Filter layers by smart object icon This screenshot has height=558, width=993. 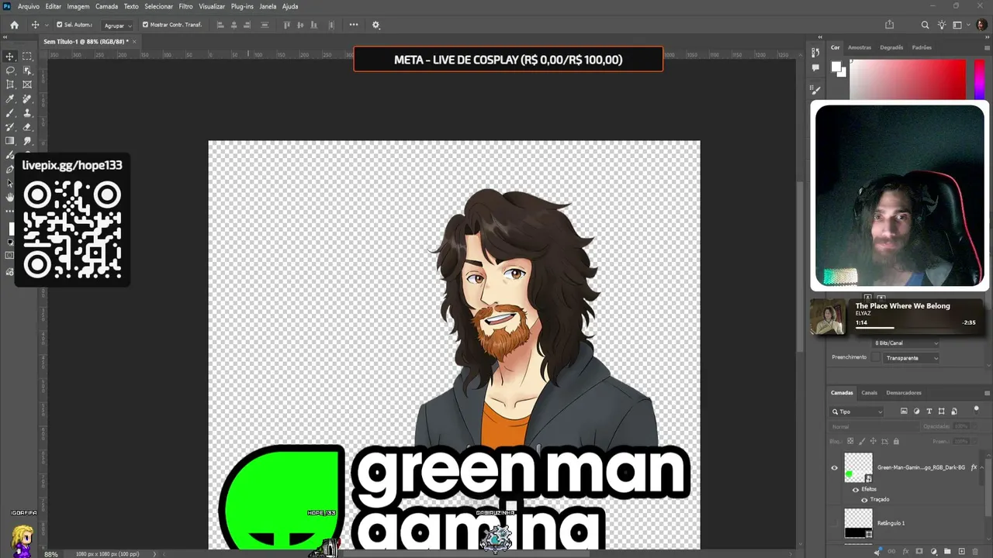pyautogui.click(x=954, y=412)
